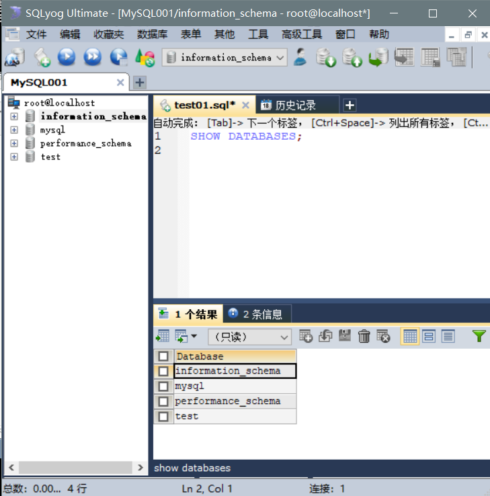Open the 高级工具 menu
Viewport: 490px width, 496px height.
pos(302,34)
